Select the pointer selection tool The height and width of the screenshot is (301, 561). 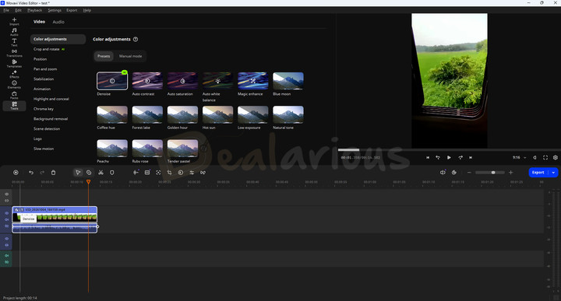(78, 173)
